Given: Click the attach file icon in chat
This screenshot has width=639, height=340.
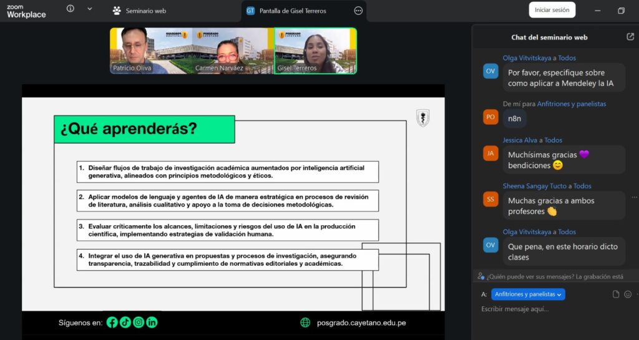Looking at the screenshot, I should pyautogui.click(x=616, y=294).
